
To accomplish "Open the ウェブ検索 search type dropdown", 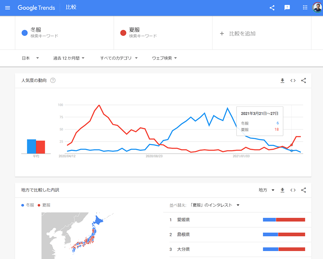I will [x=164, y=58].
